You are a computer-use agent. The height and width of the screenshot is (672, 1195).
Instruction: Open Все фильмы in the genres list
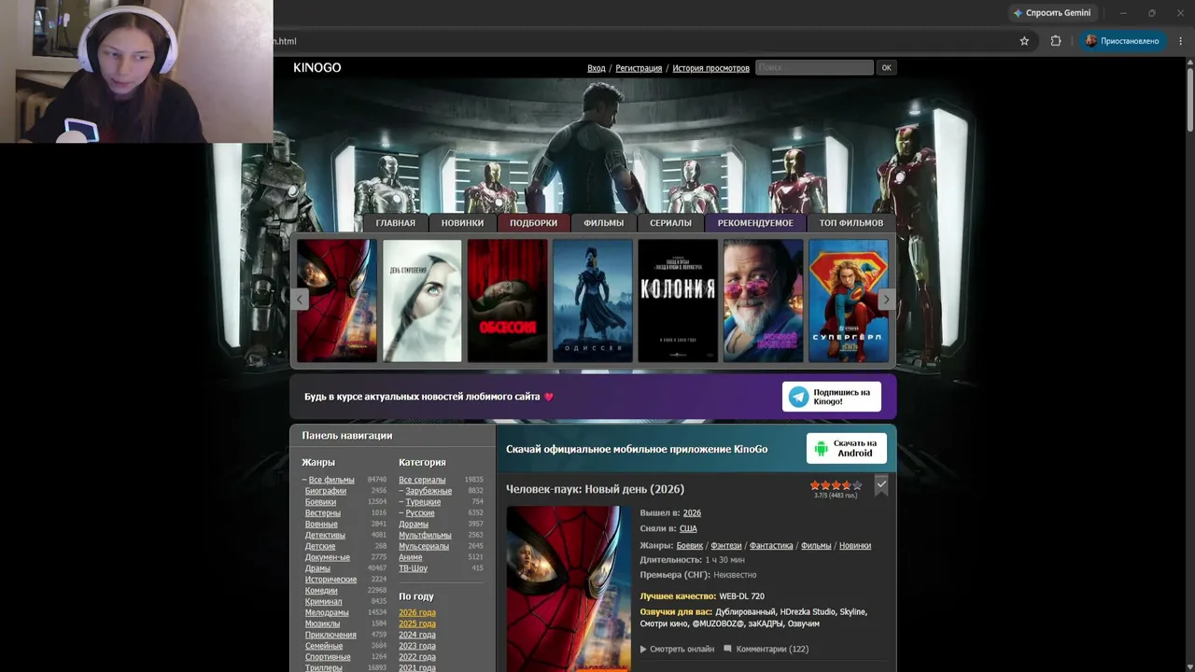[x=331, y=480]
